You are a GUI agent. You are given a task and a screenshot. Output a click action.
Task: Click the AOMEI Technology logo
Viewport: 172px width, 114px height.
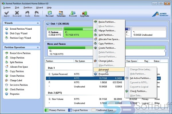[160, 14]
